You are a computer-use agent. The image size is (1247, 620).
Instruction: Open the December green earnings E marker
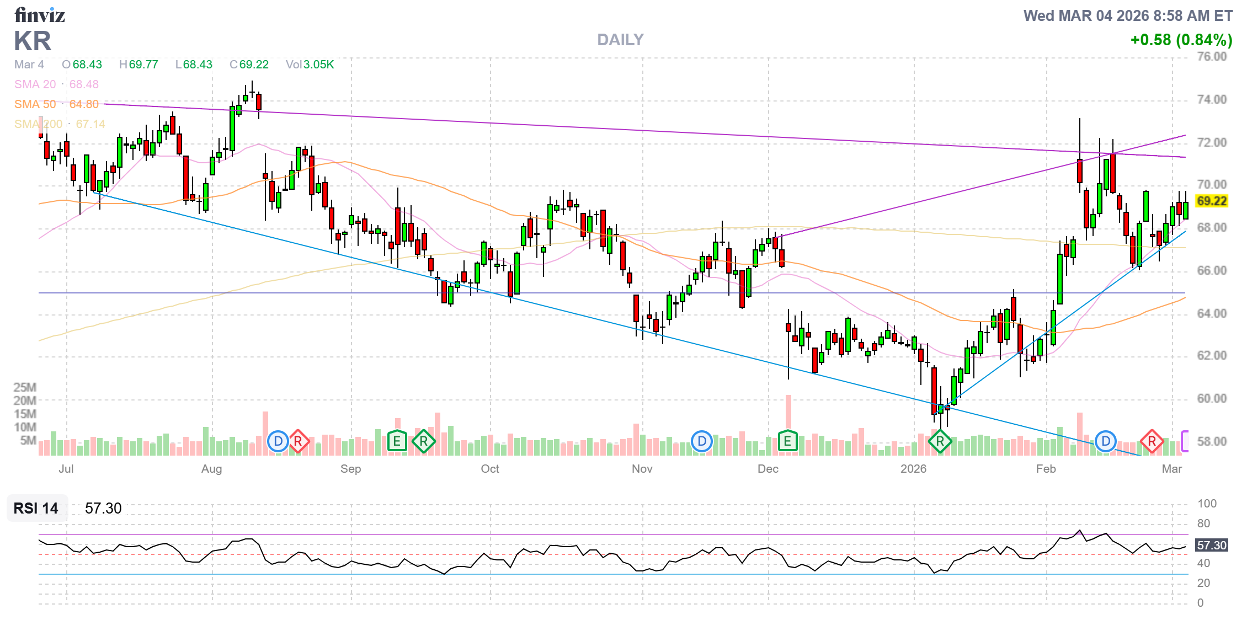[x=787, y=441]
